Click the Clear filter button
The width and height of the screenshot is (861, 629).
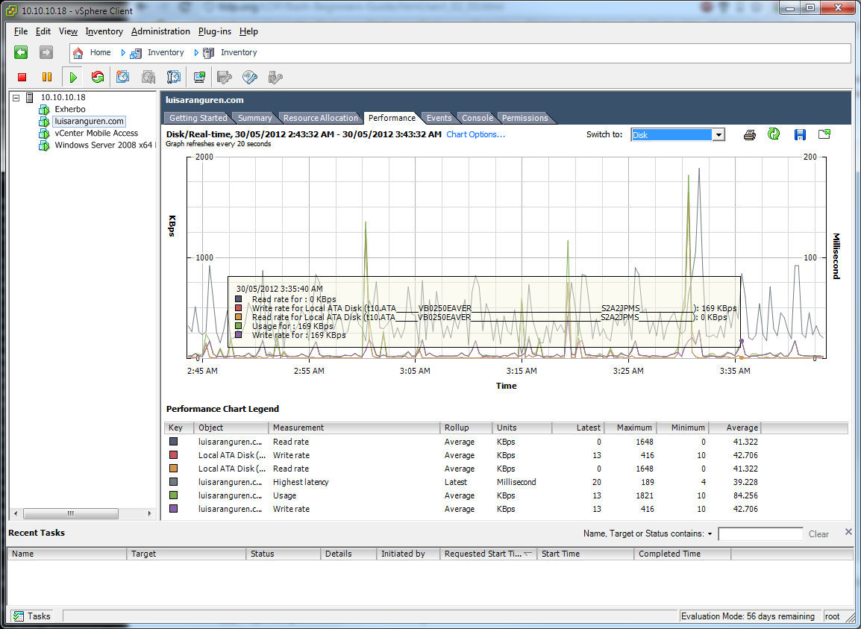(818, 534)
